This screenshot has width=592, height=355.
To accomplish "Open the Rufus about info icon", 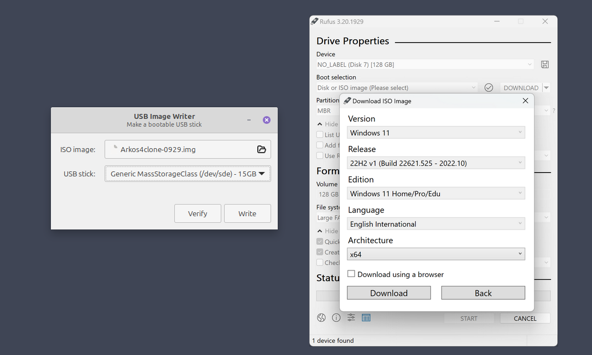I will [336, 317].
